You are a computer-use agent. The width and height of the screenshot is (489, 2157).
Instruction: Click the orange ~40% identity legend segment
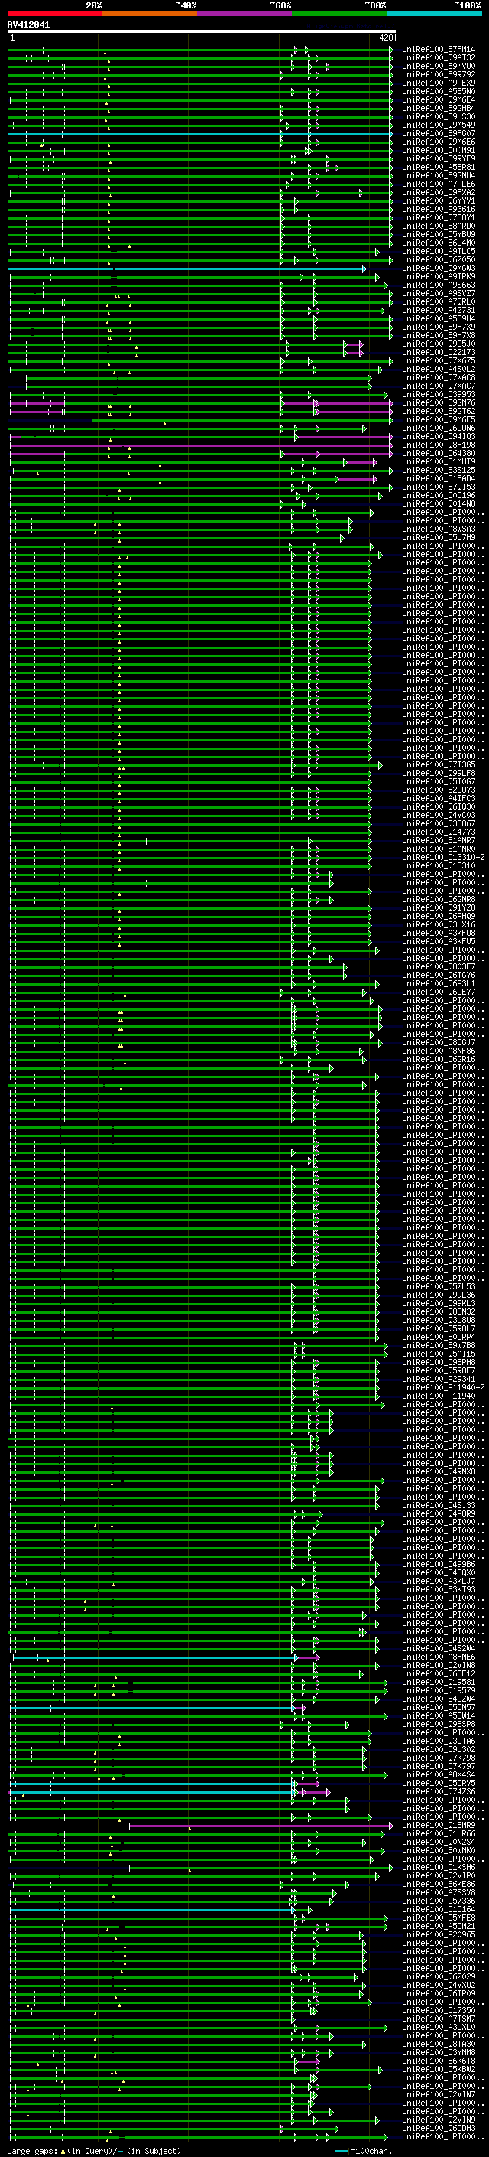pos(150,14)
